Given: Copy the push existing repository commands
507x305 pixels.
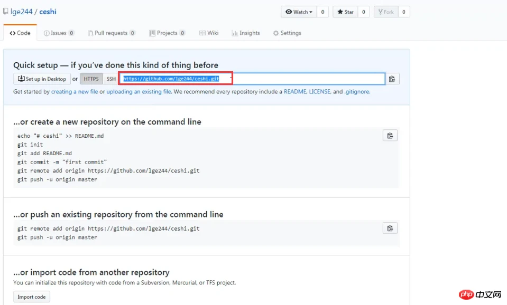Looking at the screenshot, I should (390, 228).
